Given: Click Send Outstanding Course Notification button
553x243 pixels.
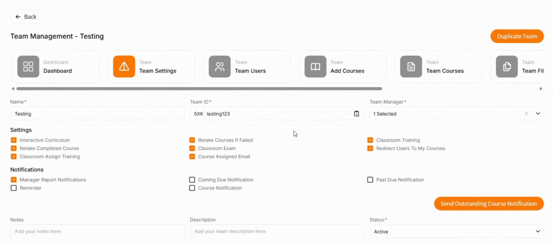Looking at the screenshot, I should (488, 204).
